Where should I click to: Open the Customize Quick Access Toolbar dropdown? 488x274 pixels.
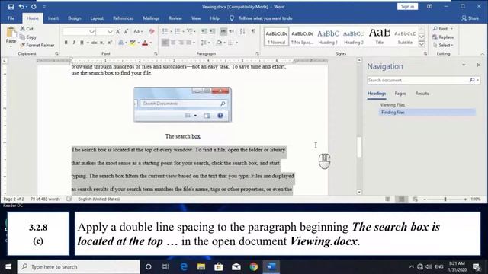(x=44, y=7)
